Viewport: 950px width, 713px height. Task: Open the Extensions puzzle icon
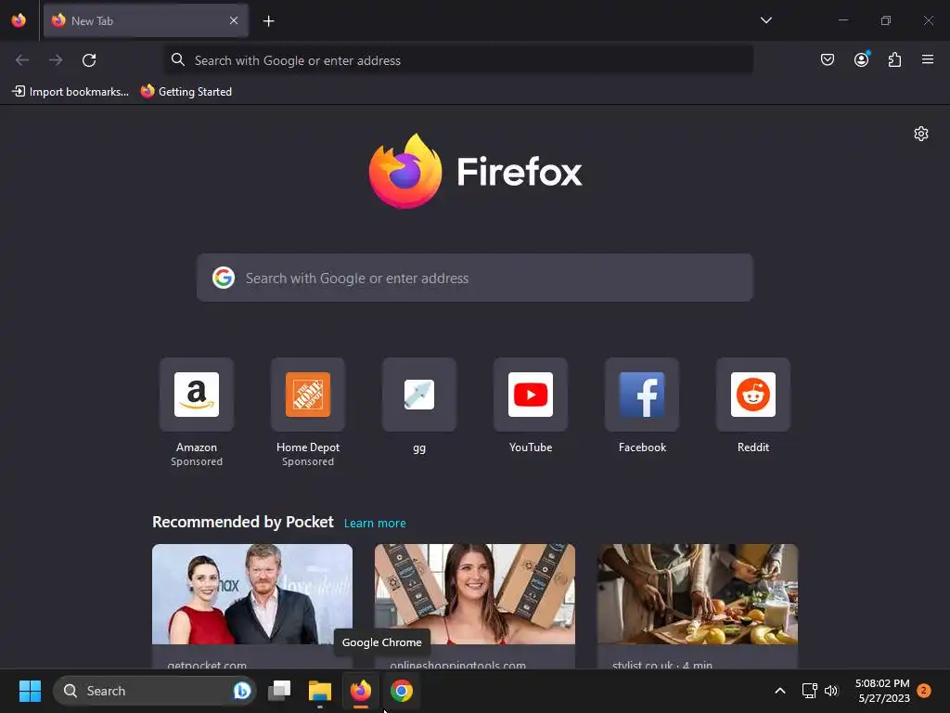(x=894, y=59)
